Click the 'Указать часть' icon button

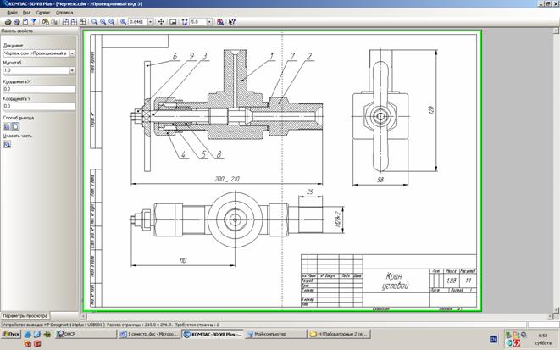(x=7, y=144)
